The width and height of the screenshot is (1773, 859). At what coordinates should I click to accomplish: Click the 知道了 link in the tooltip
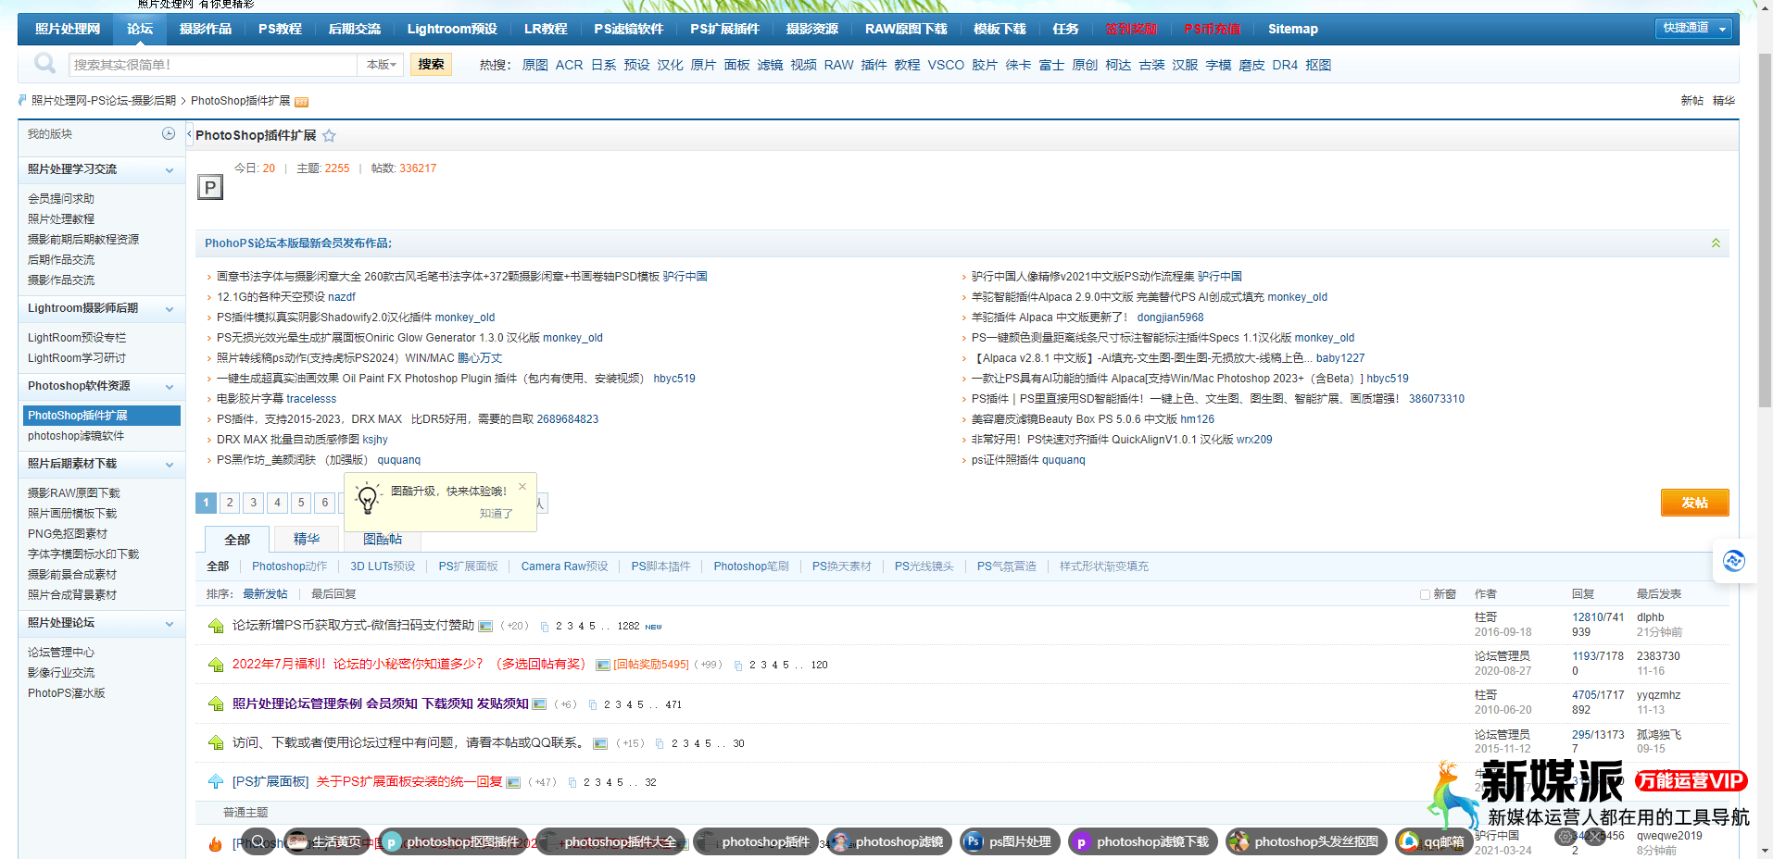coord(496,514)
